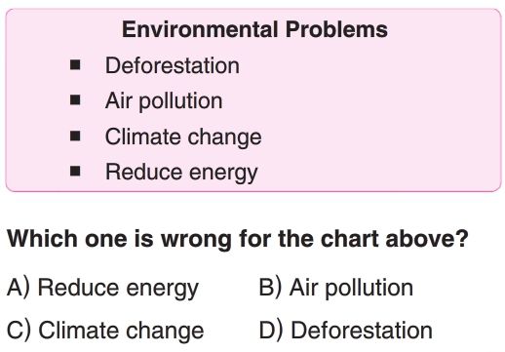Choose answer option D) Deforestation
The height and width of the screenshot is (352, 505).
click(346, 331)
